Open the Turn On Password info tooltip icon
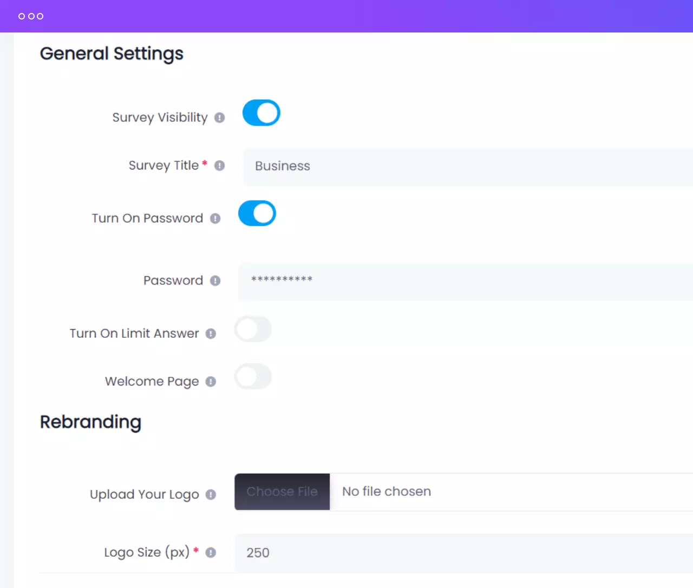Viewport: 693px width, 588px height. point(215,219)
